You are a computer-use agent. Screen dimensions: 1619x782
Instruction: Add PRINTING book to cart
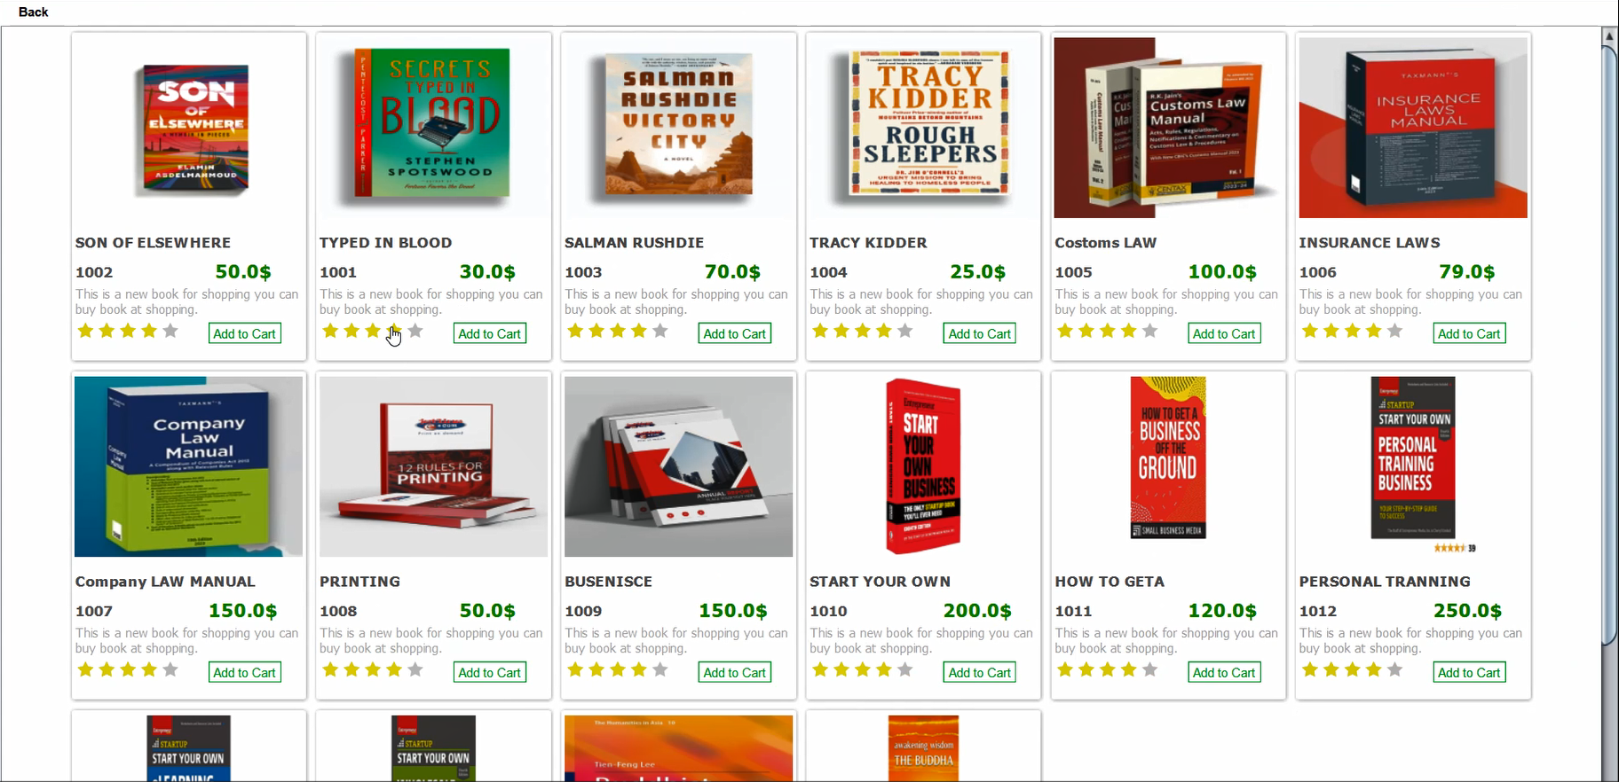pyautogui.click(x=490, y=672)
